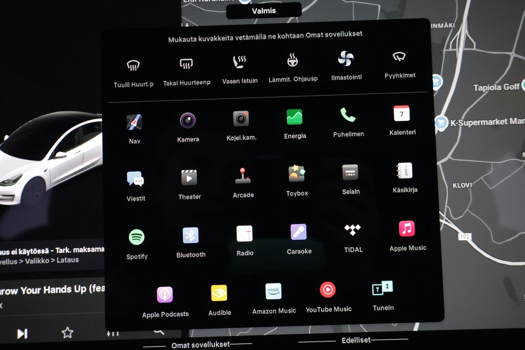Toggle Lämmit. Ohjausp steering wheel heat
The height and width of the screenshot is (350, 525).
click(292, 60)
